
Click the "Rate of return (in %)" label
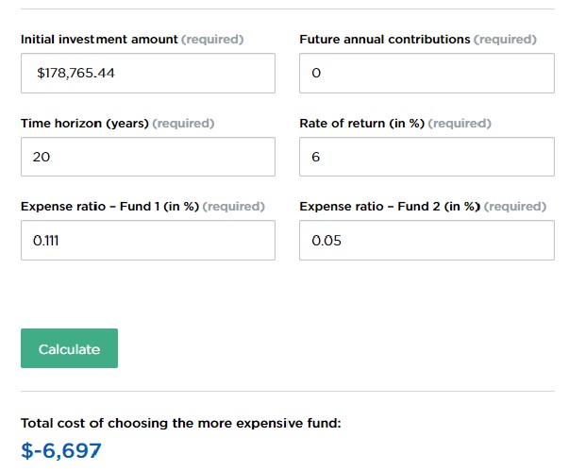click(x=361, y=123)
